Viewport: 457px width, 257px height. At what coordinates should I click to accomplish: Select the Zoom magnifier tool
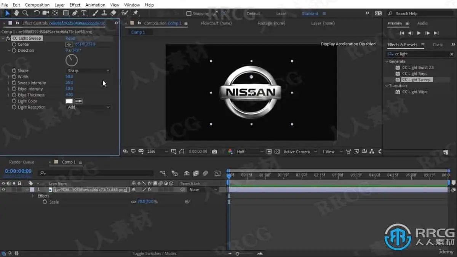tap(25, 13)
